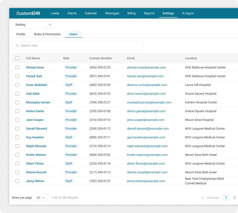238x213 pixels.
Task: Click the Jane Cooper name link
Action: click(x=35, y=120)
